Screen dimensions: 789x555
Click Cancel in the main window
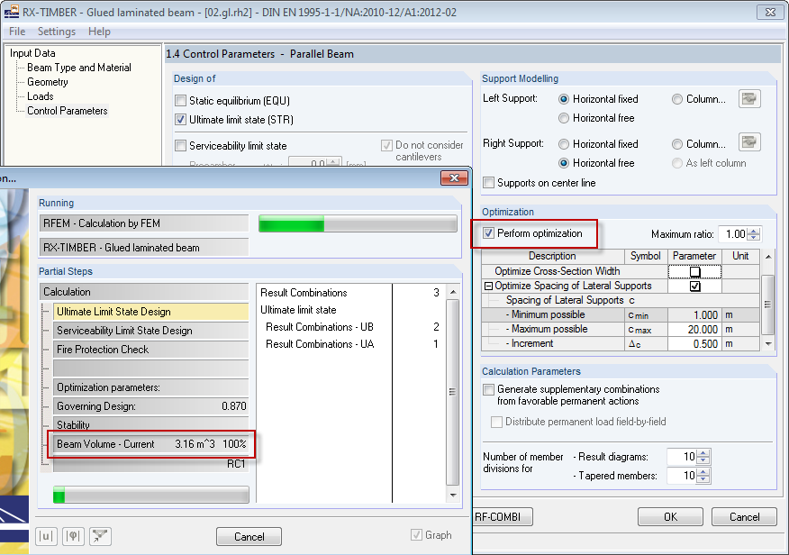click(744, 517)
